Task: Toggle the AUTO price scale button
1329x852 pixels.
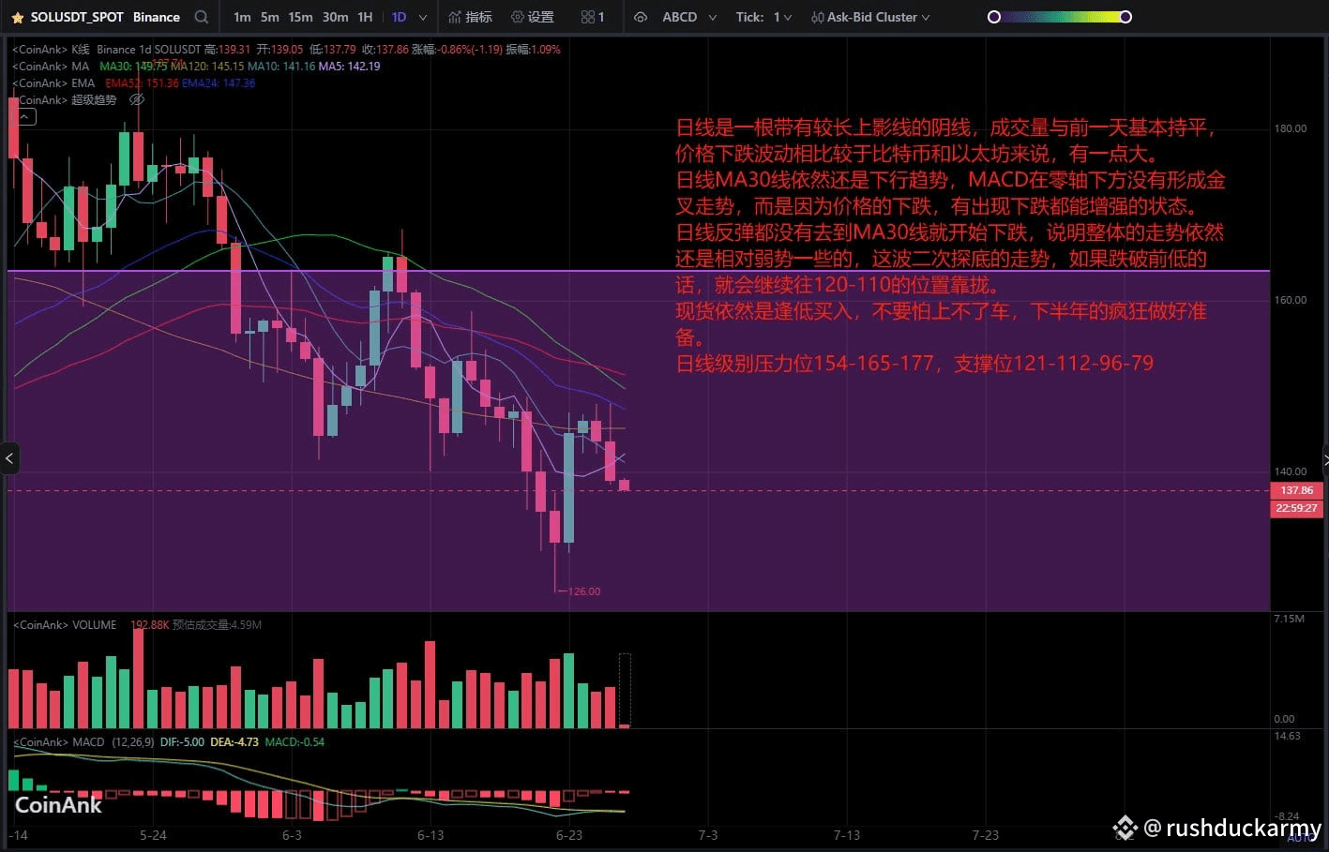Action: point(1300,837)
